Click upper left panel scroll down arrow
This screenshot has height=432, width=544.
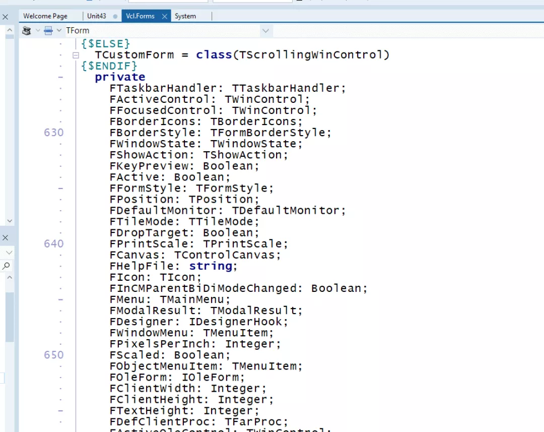(x=10, y=221)
